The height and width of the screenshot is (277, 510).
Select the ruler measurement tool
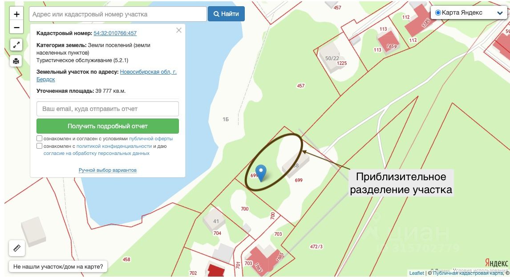[x=17, y=248]
